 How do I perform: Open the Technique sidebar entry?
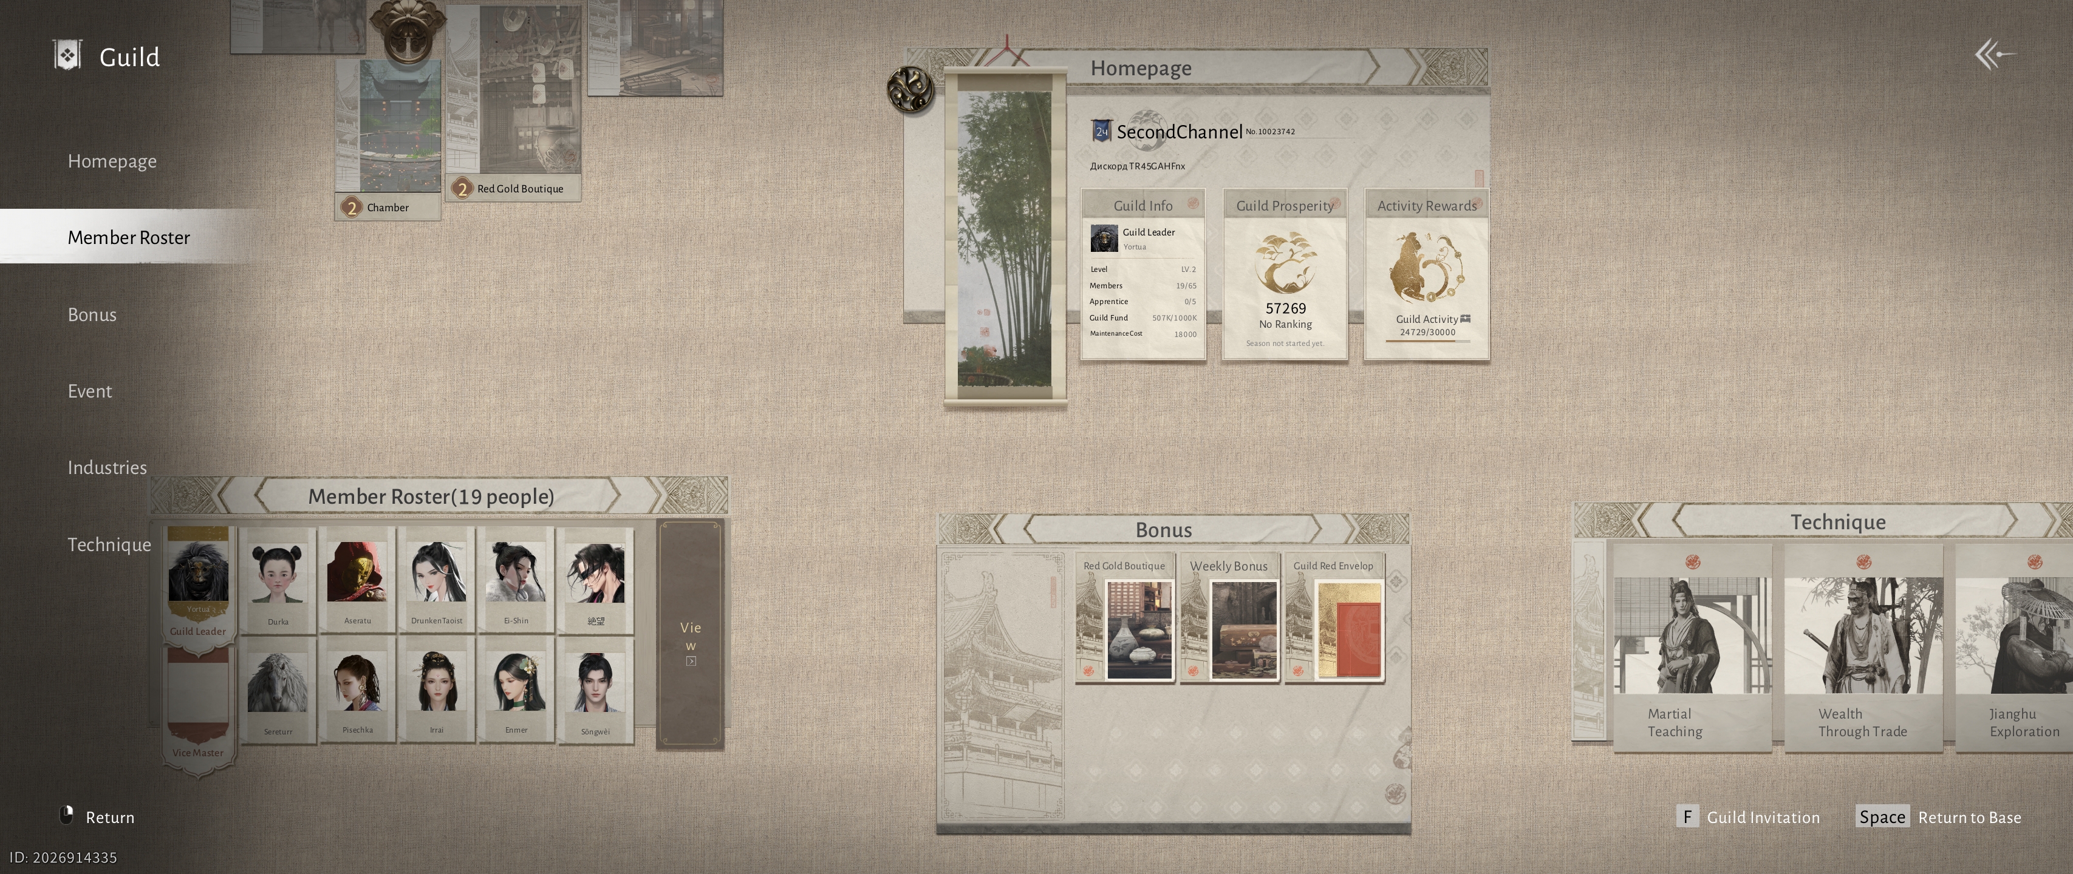pos(109,544)
